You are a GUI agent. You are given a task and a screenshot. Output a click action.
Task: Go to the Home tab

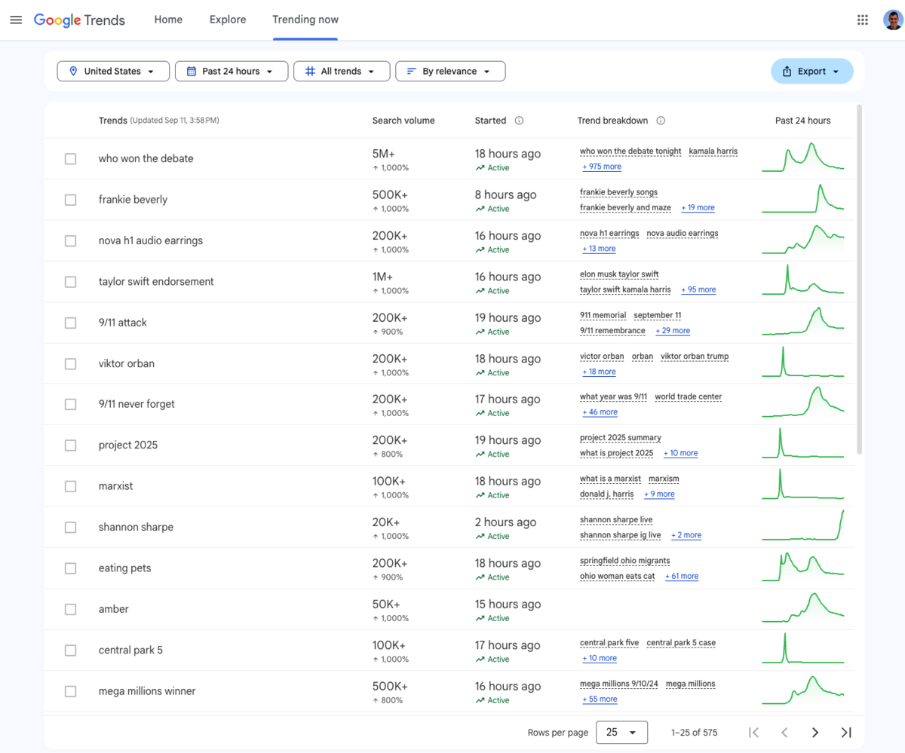click(168, 20)
